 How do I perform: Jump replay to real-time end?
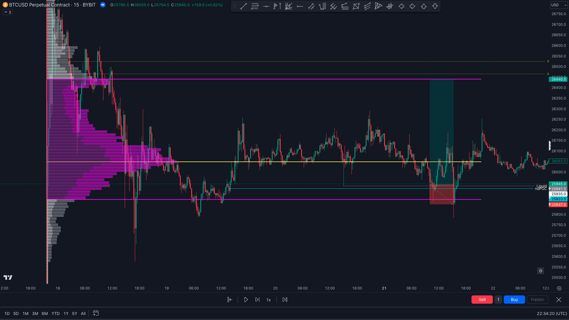coord(284,300)
